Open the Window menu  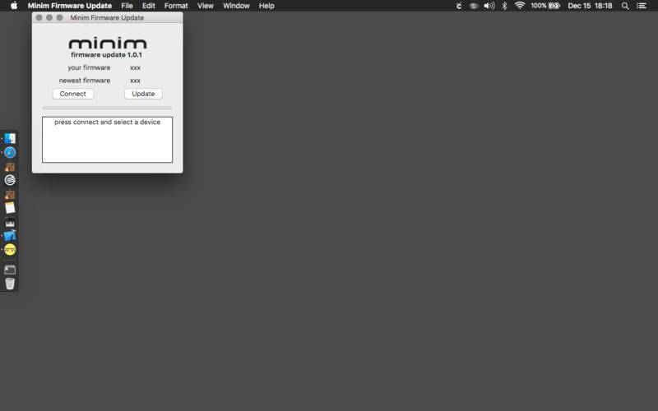(236, 6)
